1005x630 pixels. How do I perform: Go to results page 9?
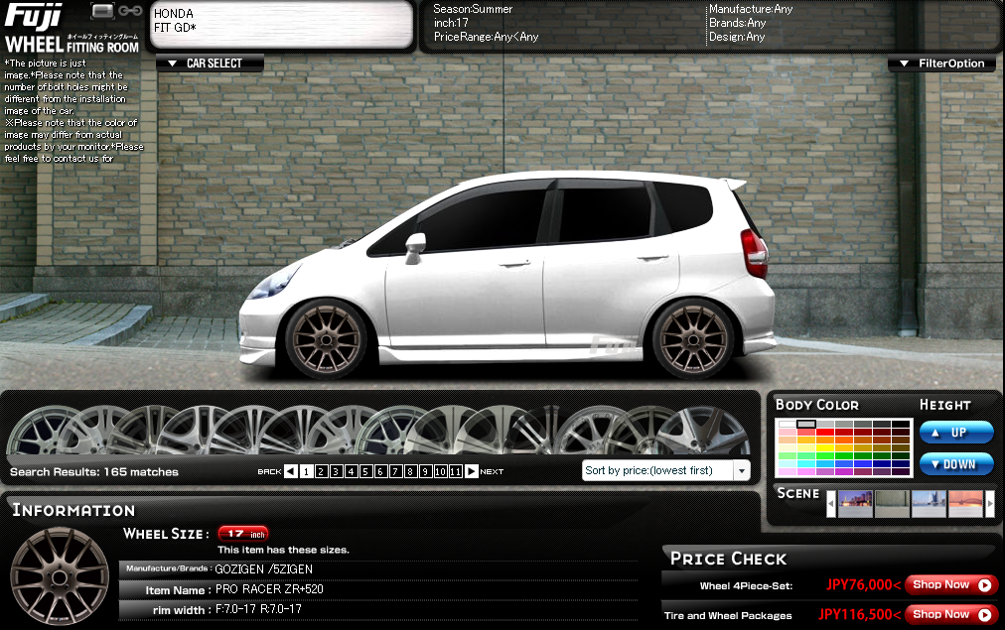pos(425,472)
